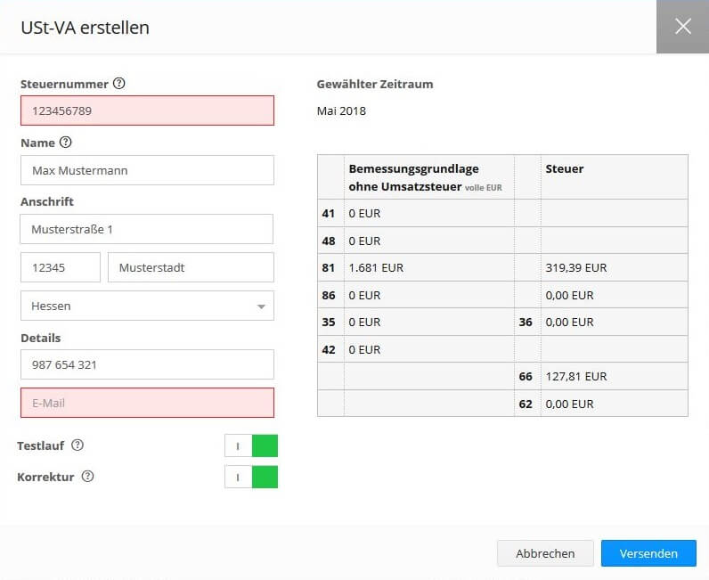Click the help icon beside Name label
This screenshot has width=709, height=580.
(66, 143)
